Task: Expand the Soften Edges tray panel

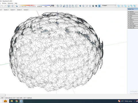Action: tap(133, 26)
